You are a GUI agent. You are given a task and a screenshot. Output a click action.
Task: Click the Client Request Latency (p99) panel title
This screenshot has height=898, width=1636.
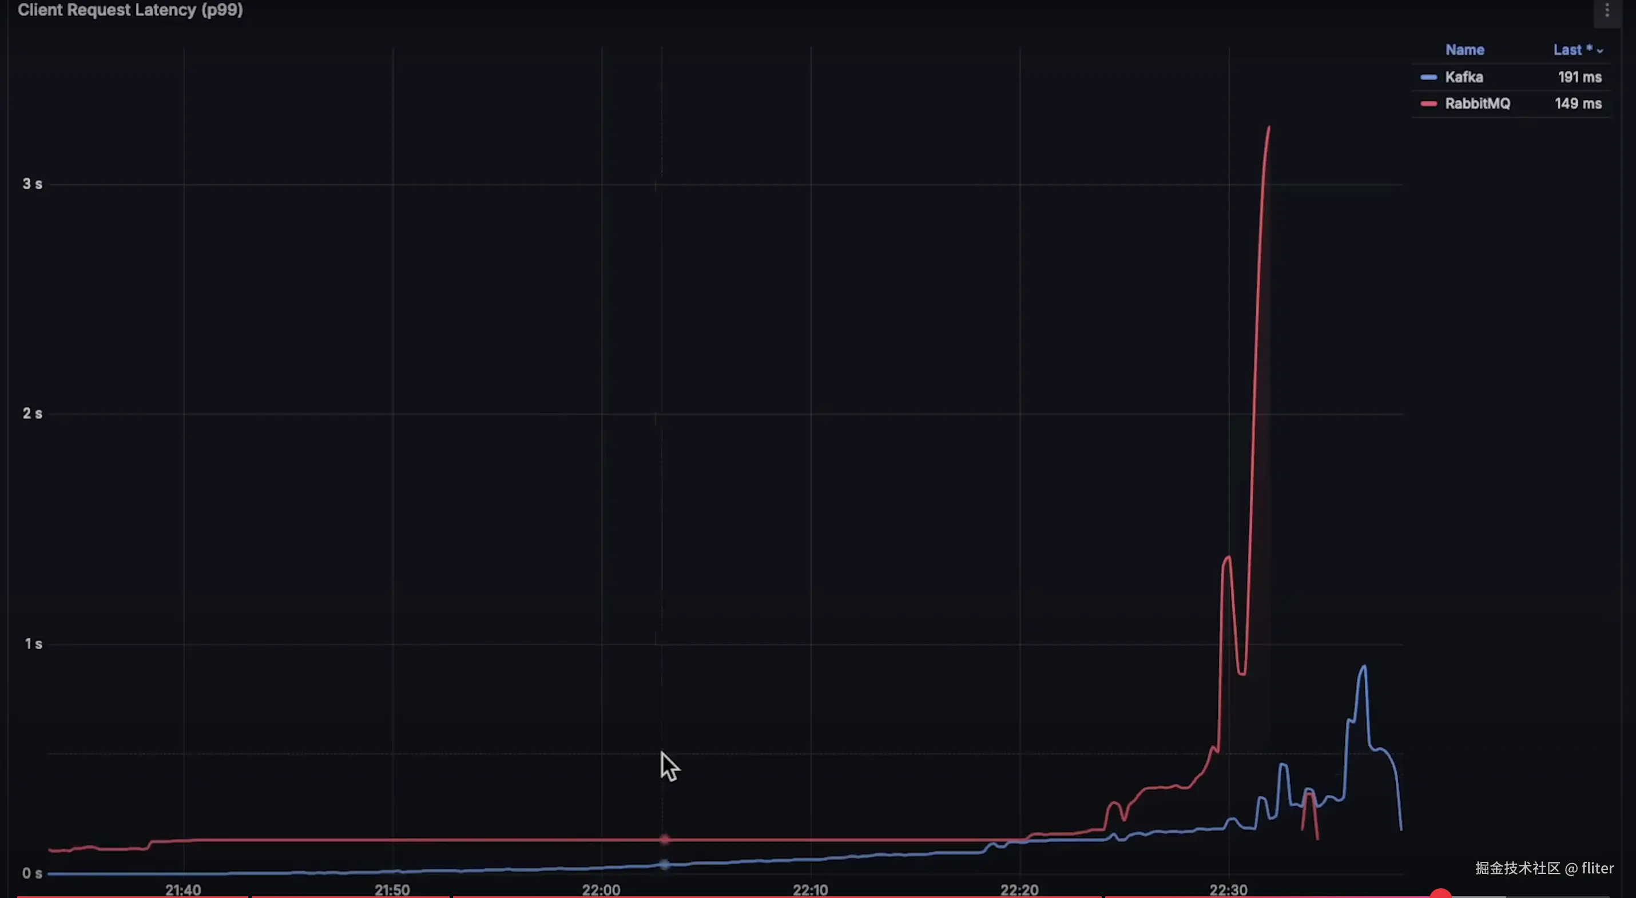(x=130, y=10)
